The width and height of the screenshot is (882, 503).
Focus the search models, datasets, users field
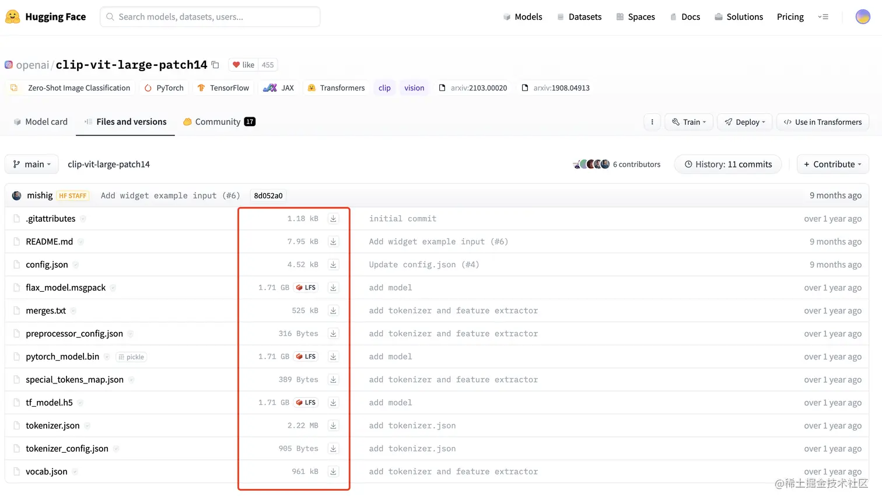210,17
